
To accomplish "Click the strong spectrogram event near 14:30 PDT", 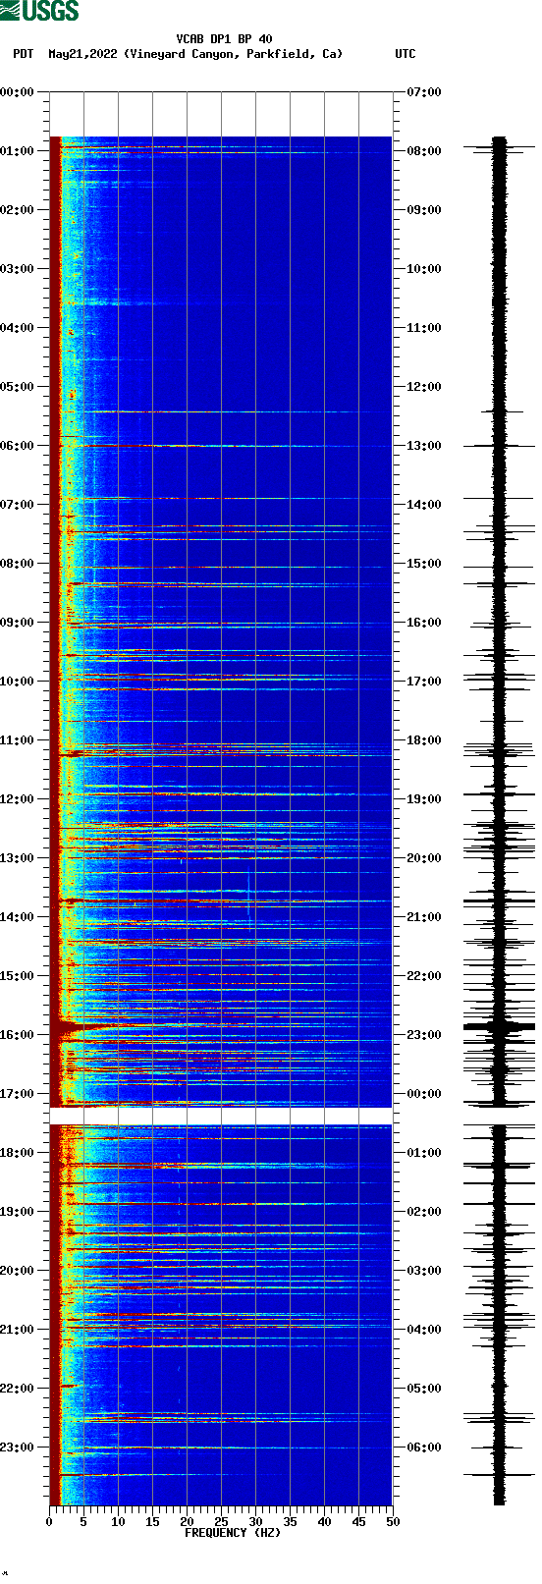I will (221, 943).
